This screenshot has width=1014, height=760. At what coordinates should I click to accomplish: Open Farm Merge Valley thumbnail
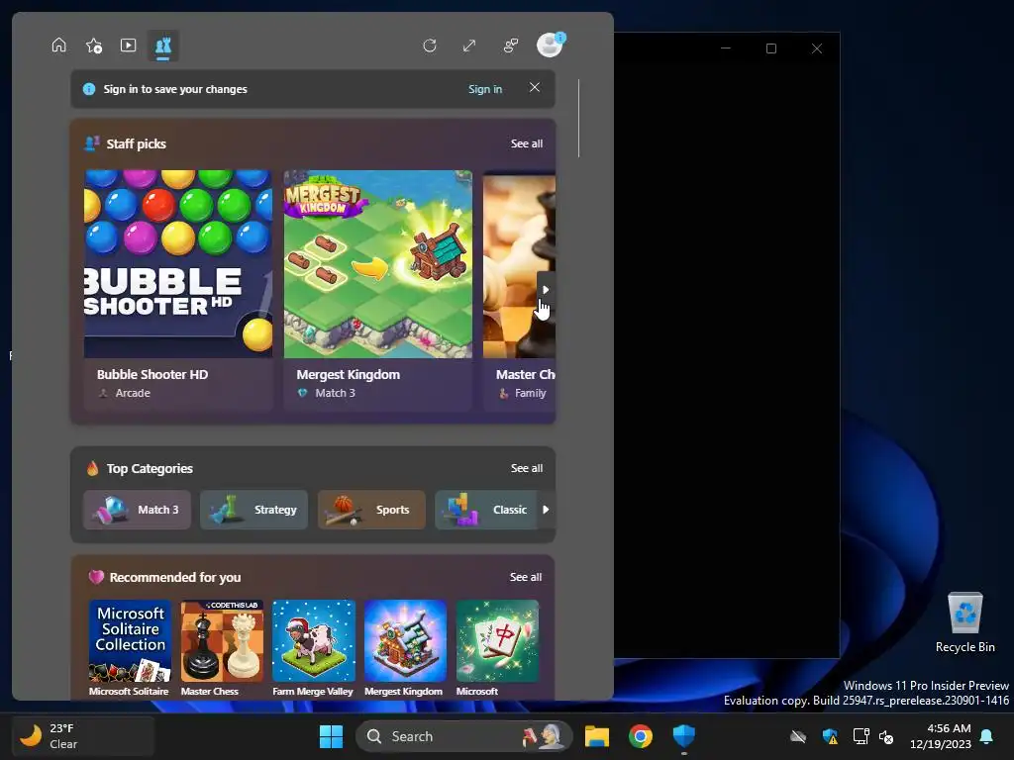[x=314, y=640]
